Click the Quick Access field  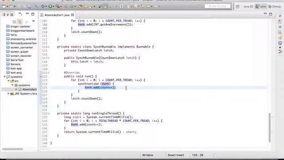pyautogui.click(x=217, y=6)
